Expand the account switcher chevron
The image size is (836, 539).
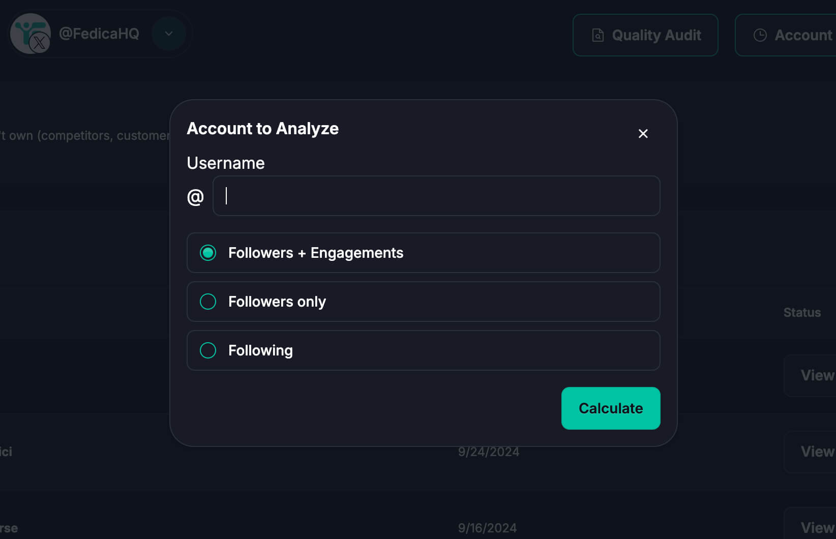(169, 34)
